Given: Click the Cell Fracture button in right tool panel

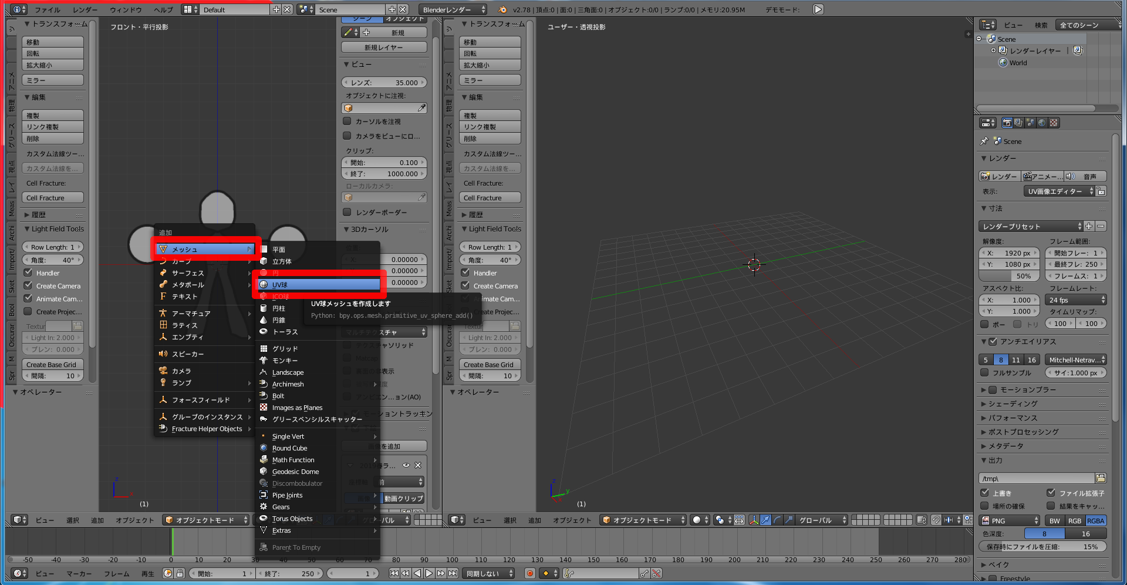Looking at the screenshot, I should click(490, 198).
